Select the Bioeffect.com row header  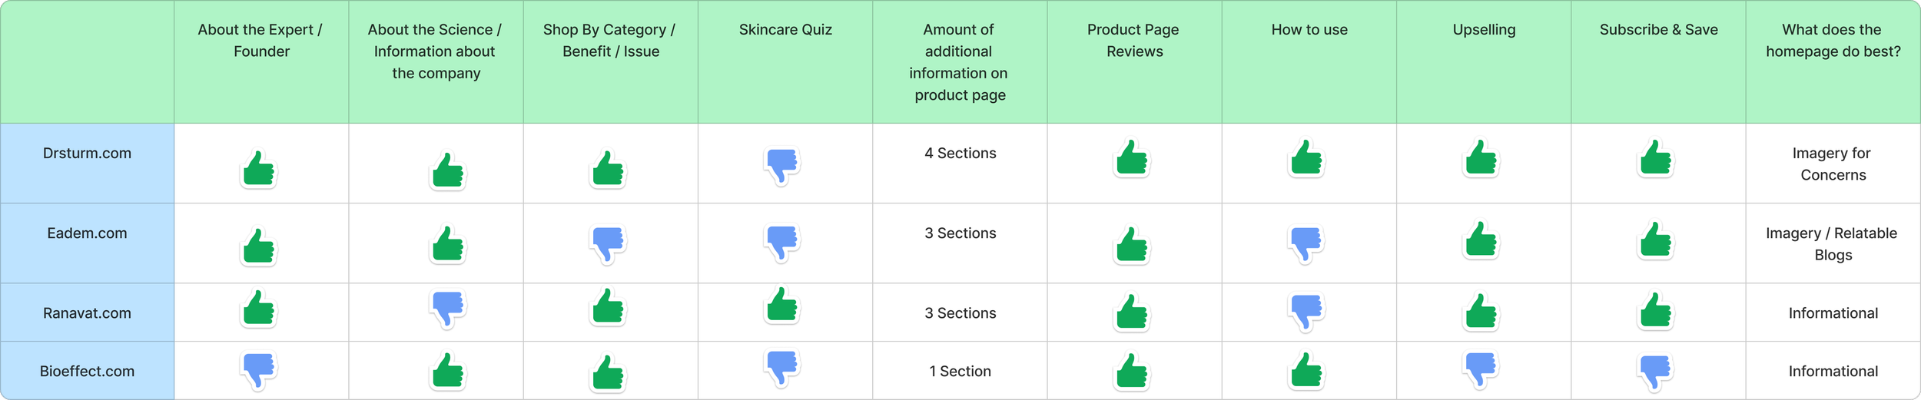pyautogui.click(x=88, y=371)
